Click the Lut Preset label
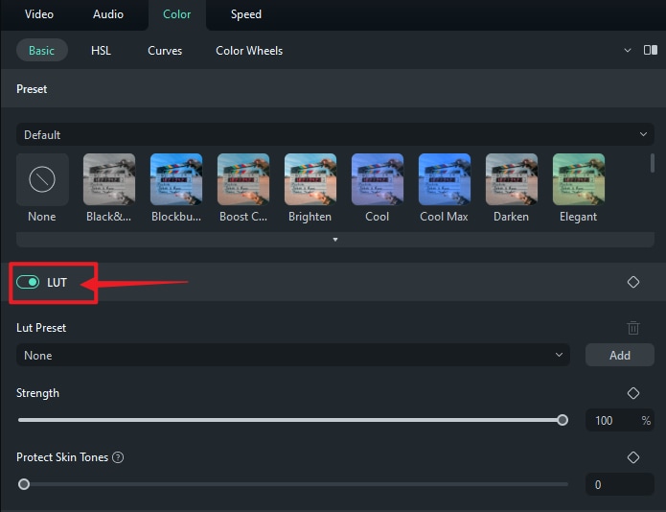666x512 pixels. click(x=41, y=328)
